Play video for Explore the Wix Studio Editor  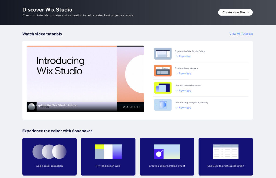point(183,57)
